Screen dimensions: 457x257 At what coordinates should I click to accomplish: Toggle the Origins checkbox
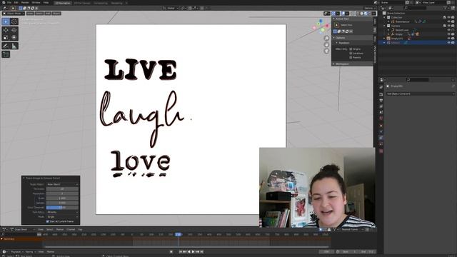pyautogui.click(x=351, y=49)
